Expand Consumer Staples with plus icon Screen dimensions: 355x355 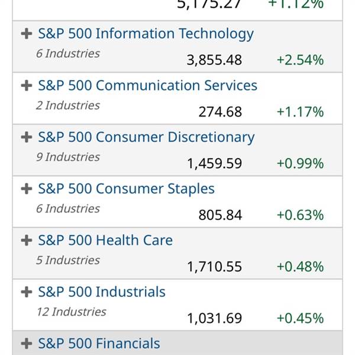click(26, 189)
